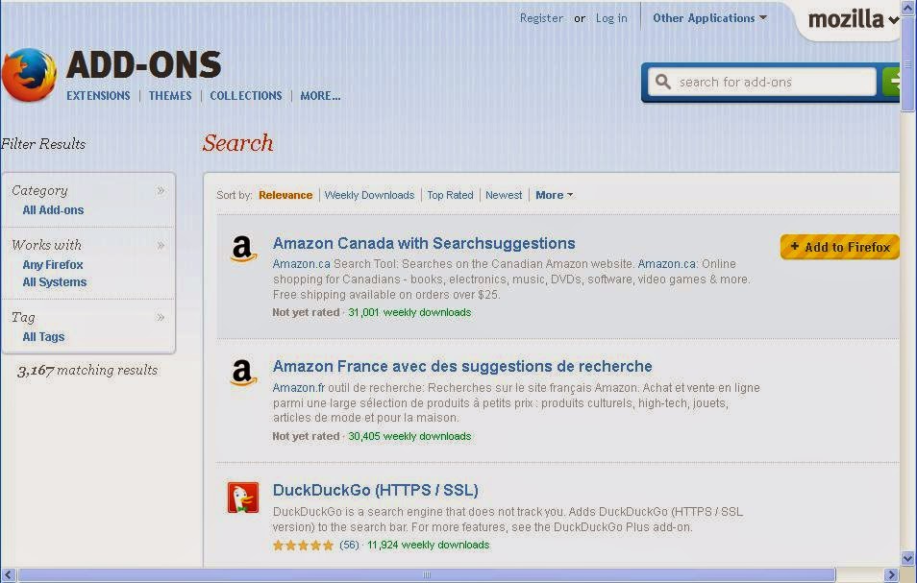This screenshot has height=583, width=917.
Task: Expand the Works with filter chevron
Action: tap(161, 245)
